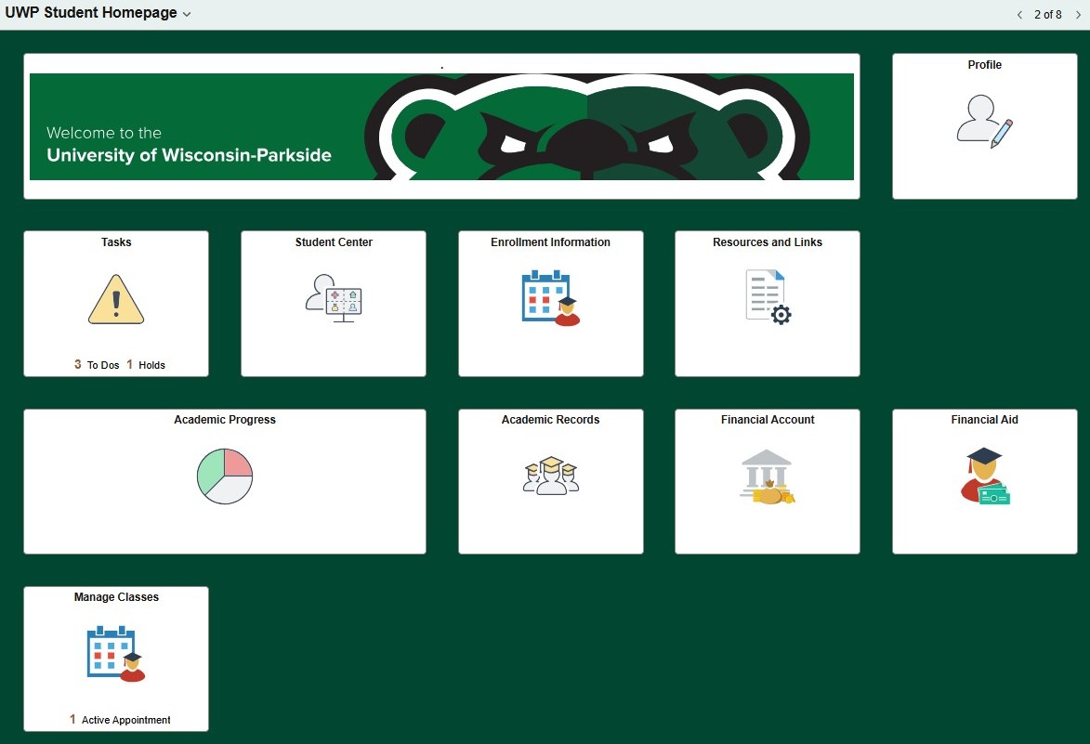1090x744 pixels.
Task: Click the Tasks warning triangle icon
Action: tap(116, 299)
